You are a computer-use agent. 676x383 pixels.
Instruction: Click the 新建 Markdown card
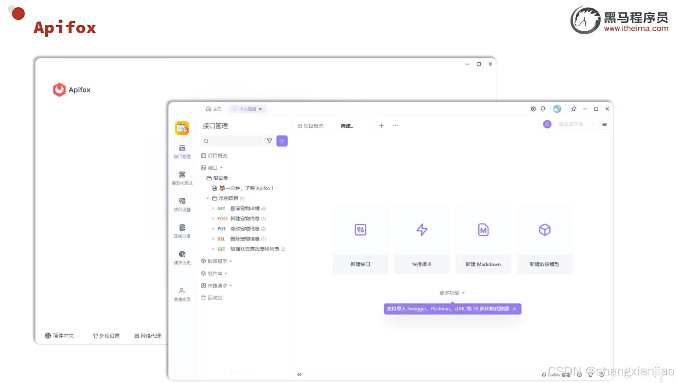tap(483, 240)
